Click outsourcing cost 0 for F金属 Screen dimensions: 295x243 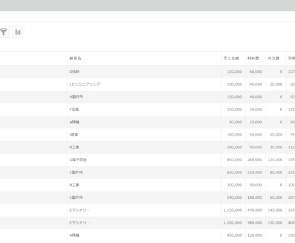[281, 109]
